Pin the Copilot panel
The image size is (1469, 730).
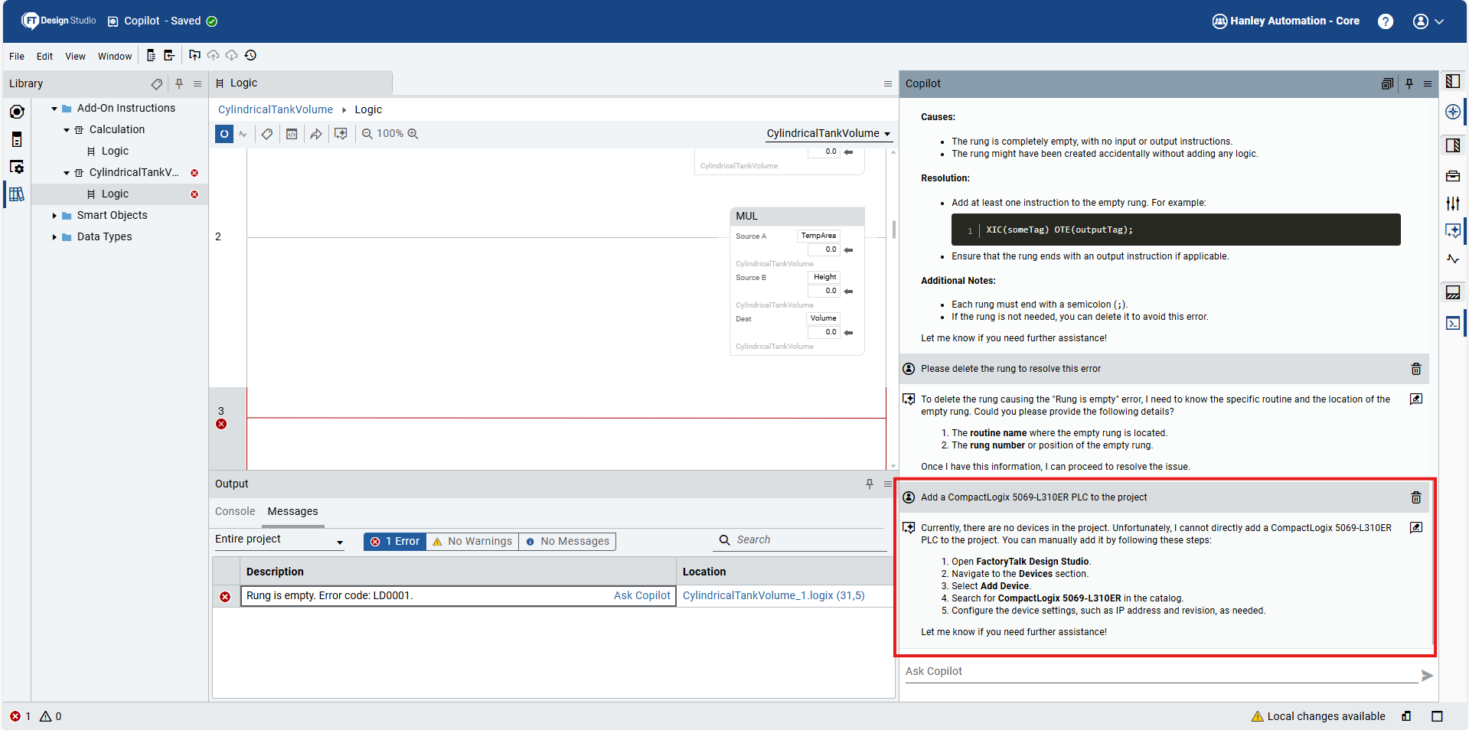1409,83
